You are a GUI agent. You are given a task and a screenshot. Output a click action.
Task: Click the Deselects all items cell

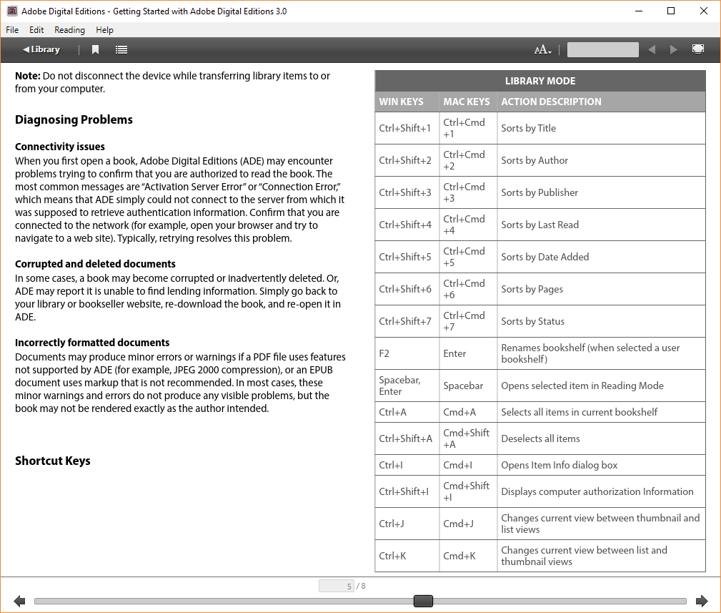point(602,439)
